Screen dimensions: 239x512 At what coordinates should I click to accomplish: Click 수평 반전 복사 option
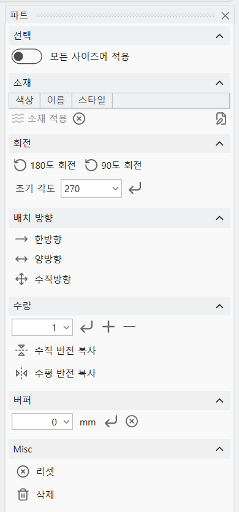(x=55, y=373)
